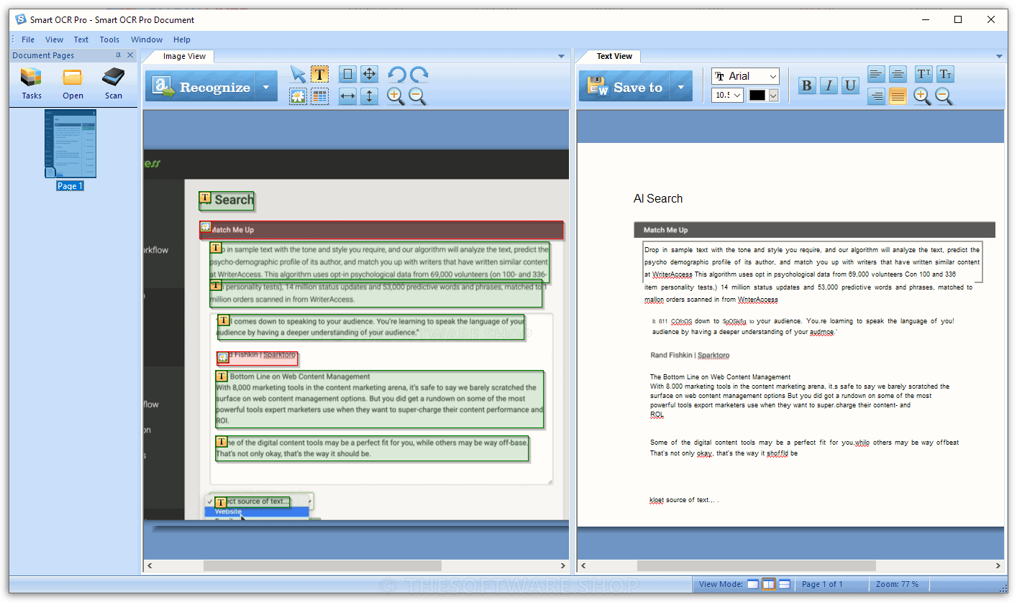Click the Open folder icon

point(73,83)
